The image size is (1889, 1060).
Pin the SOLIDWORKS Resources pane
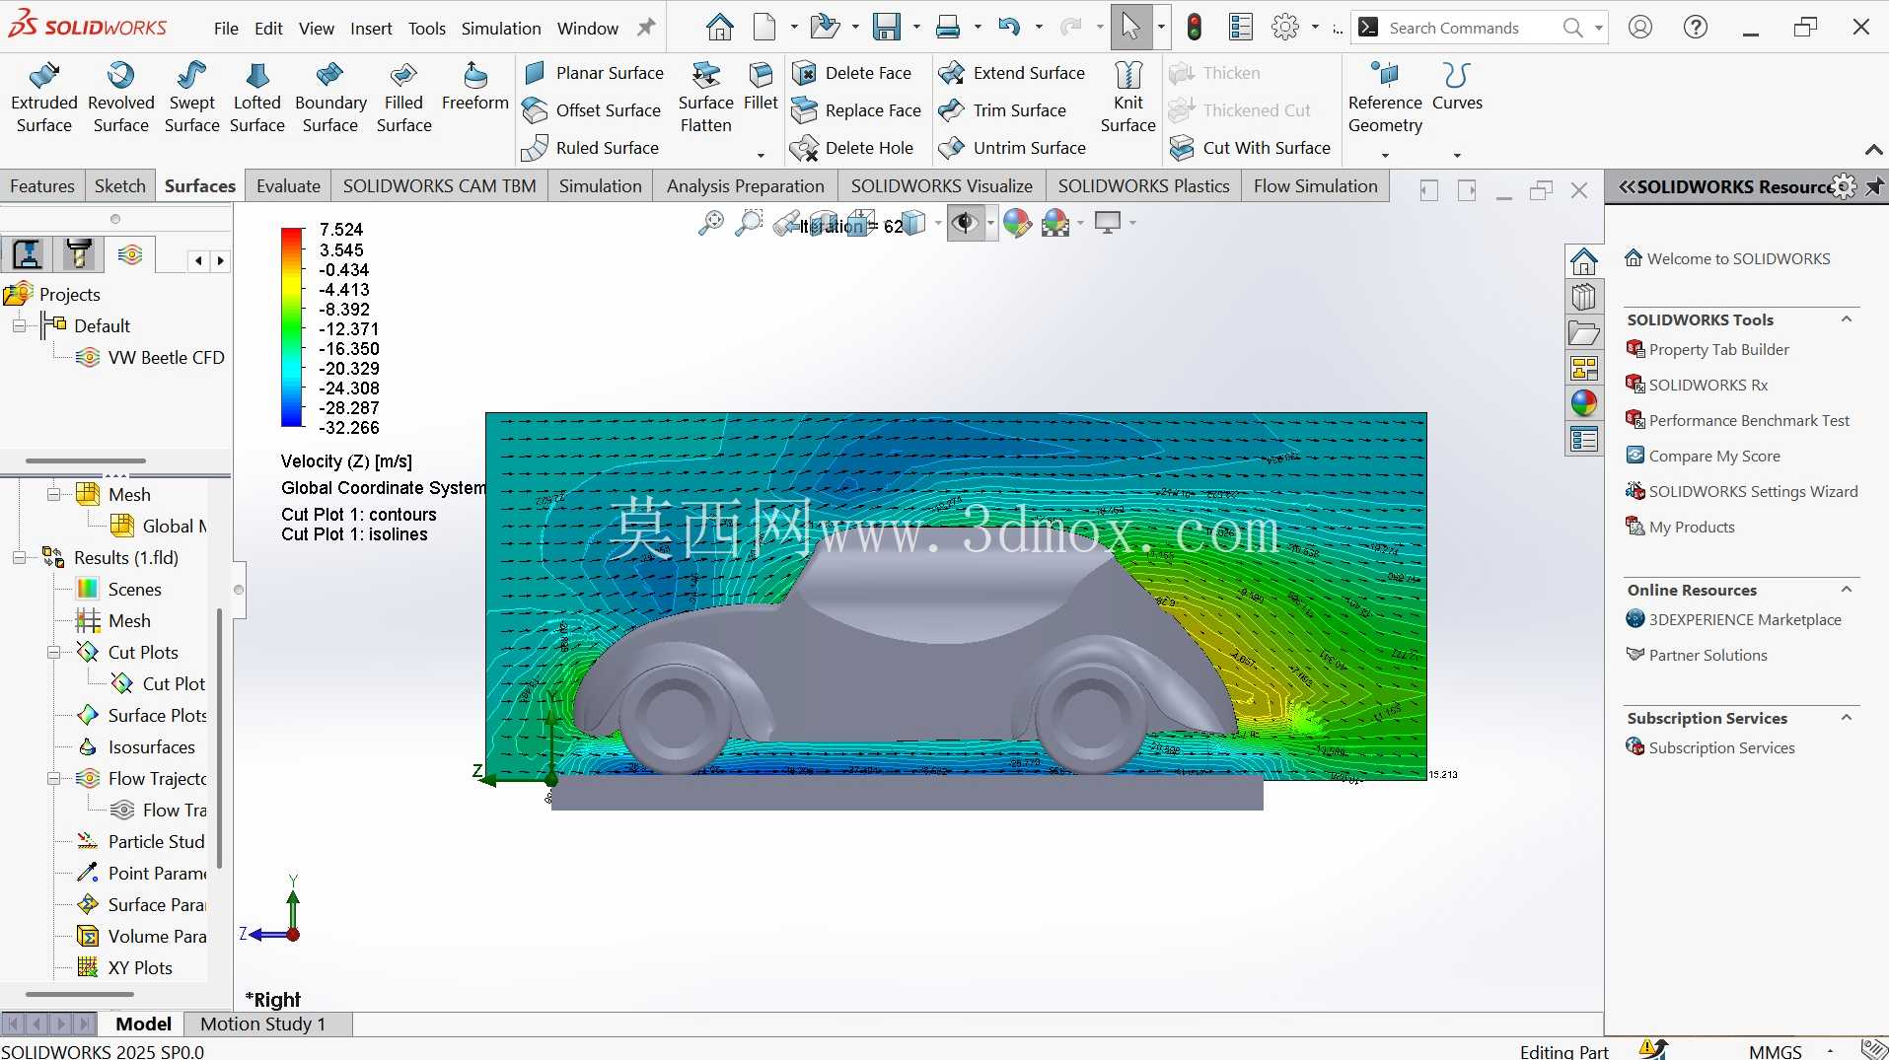[1874, 186]
